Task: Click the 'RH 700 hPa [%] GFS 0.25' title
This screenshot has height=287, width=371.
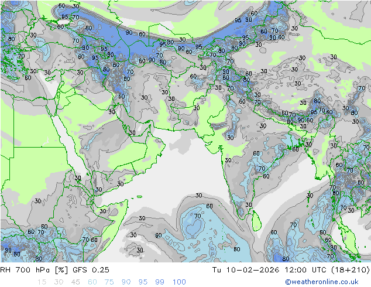Action: coord(54,269)
